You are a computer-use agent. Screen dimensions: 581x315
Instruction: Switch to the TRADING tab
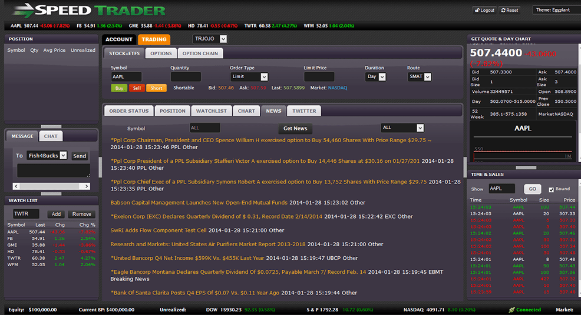(154, 39)
